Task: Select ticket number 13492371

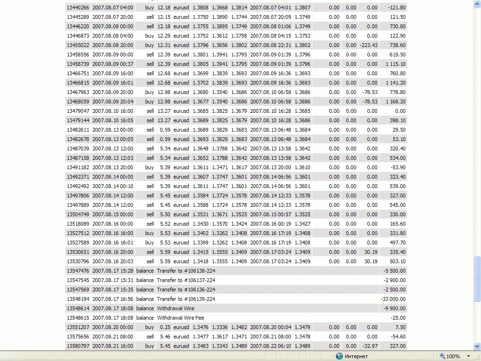Action: [78, 177]
